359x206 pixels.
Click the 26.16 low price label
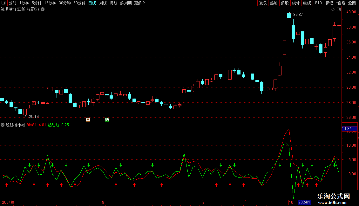34,117
